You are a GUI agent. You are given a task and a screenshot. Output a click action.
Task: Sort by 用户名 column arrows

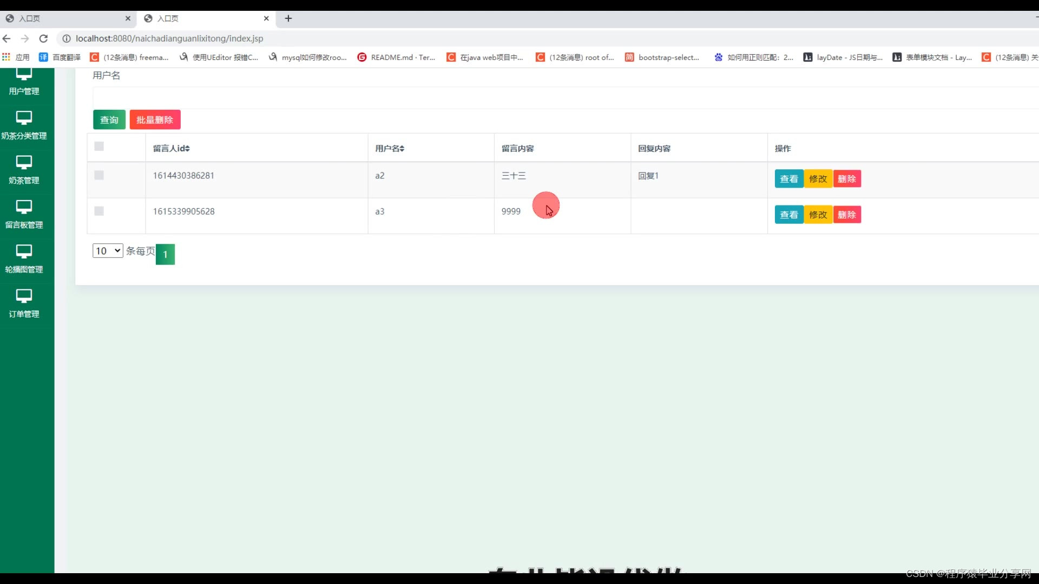point(402,149)
